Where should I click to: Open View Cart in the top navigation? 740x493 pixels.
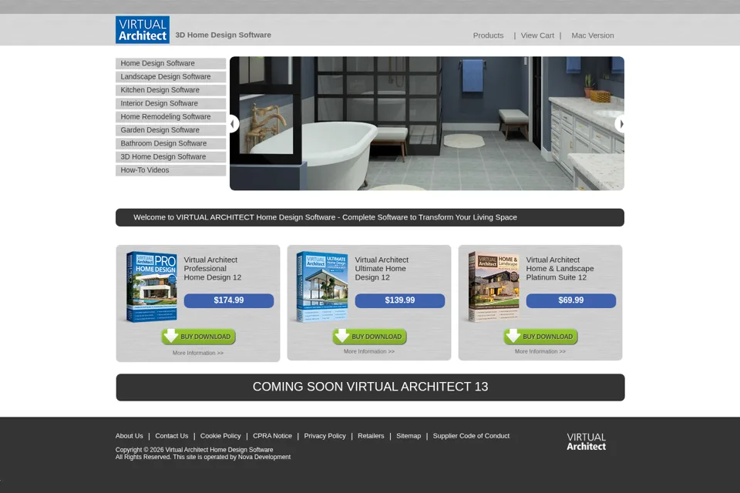coord(537,35)
